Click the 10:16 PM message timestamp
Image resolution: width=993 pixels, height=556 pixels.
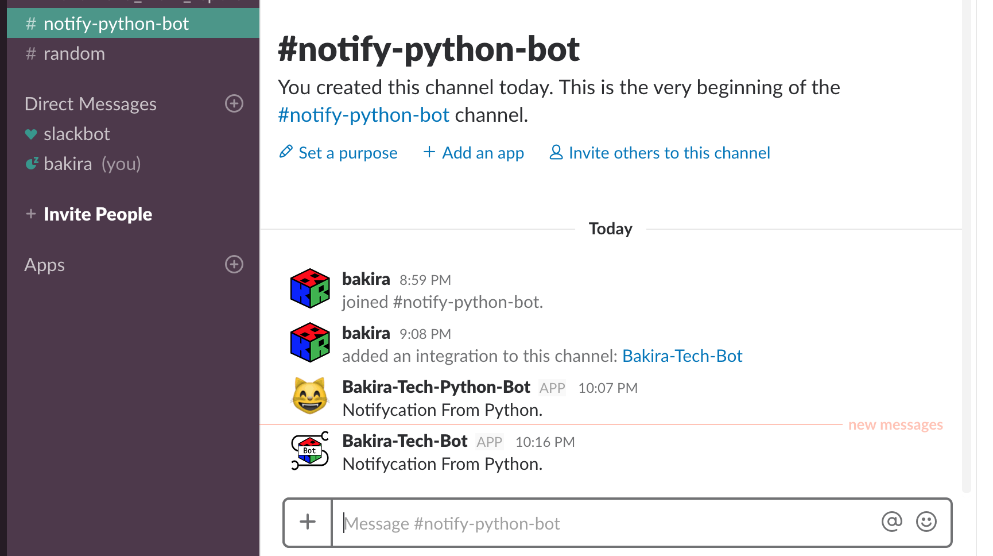point(545,442)
